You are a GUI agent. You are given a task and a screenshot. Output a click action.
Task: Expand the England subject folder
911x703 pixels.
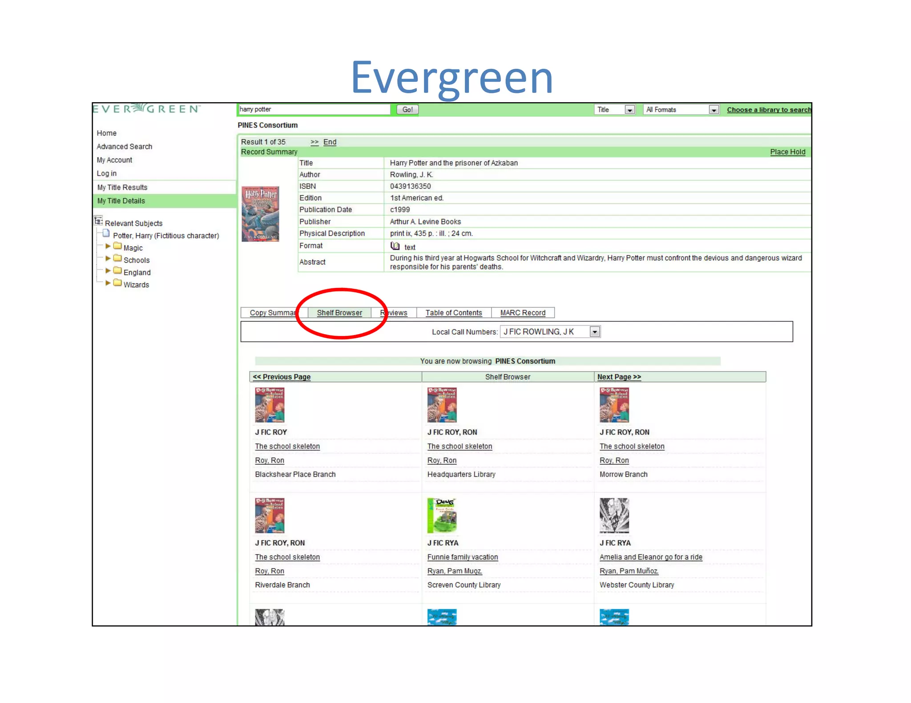pos(108,271)
